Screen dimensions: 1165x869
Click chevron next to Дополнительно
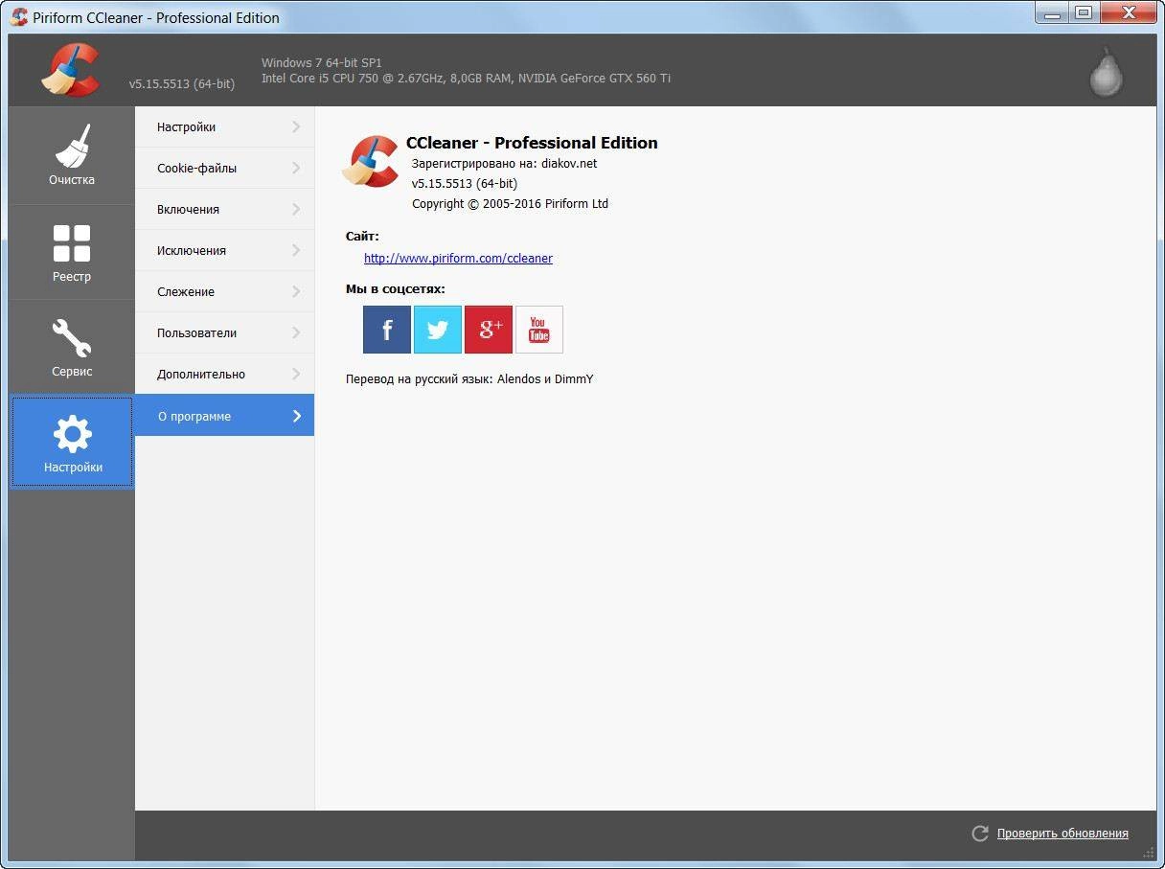tap(296, 374)
